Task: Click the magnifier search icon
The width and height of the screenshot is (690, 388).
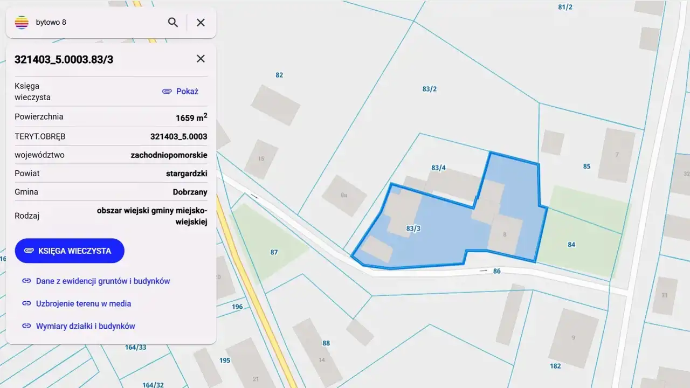Action: point(172,23)
